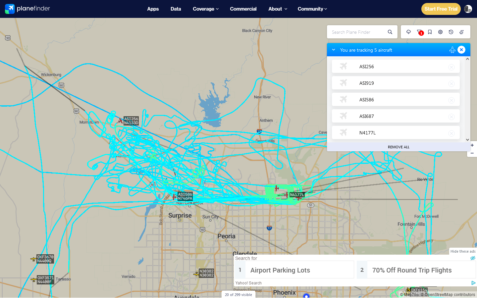
Task: Open the MapTiler attribution link
Action: (410, 295)
